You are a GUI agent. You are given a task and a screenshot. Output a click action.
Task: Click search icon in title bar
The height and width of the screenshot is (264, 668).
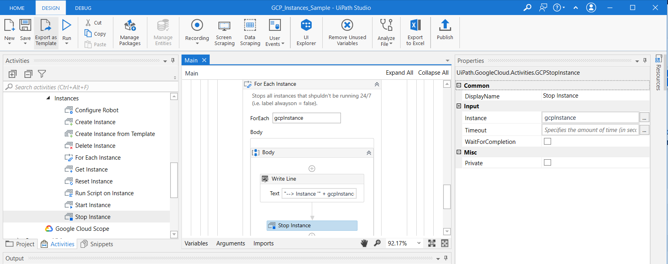pos(527,8)
